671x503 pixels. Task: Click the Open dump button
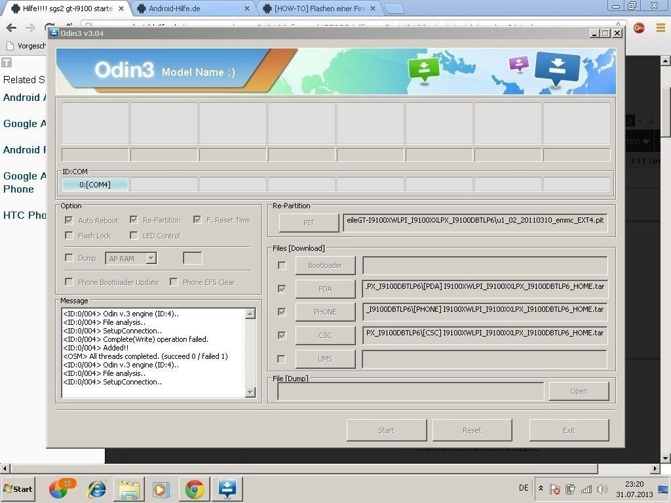point(579,391)
